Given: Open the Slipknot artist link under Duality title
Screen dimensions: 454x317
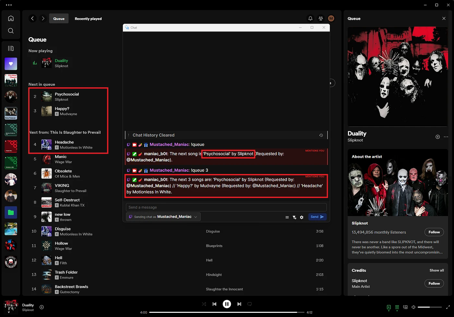Looking at the screenshot, I should click(355, 140).
